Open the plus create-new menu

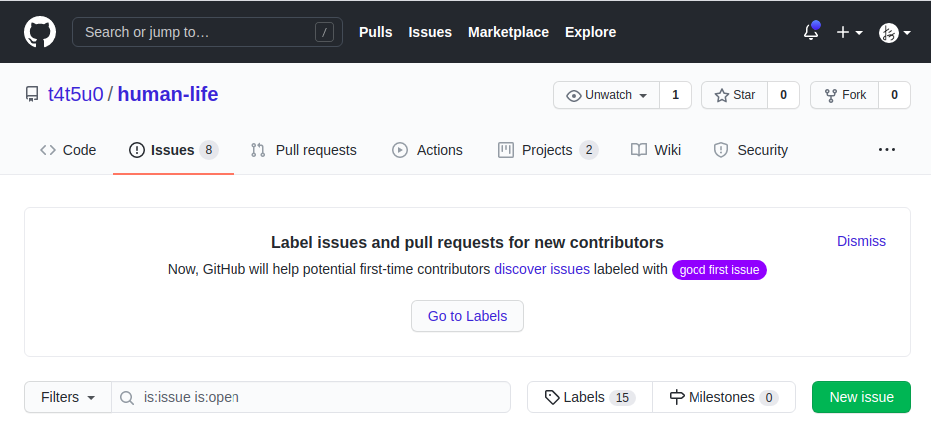click(x=849, y=32)
